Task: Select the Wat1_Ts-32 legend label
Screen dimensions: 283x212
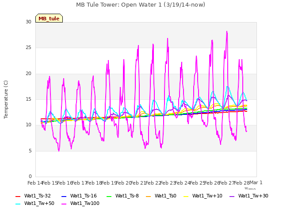Action: pyautogui.click(x=37, y=196)
